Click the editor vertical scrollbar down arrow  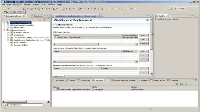151,74
